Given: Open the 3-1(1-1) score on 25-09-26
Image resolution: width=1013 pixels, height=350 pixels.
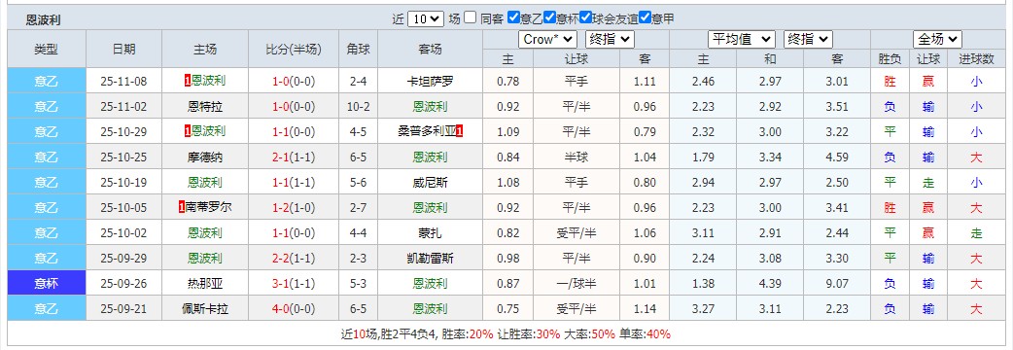Looking at the screenshot, I should [x=294, y=284].
